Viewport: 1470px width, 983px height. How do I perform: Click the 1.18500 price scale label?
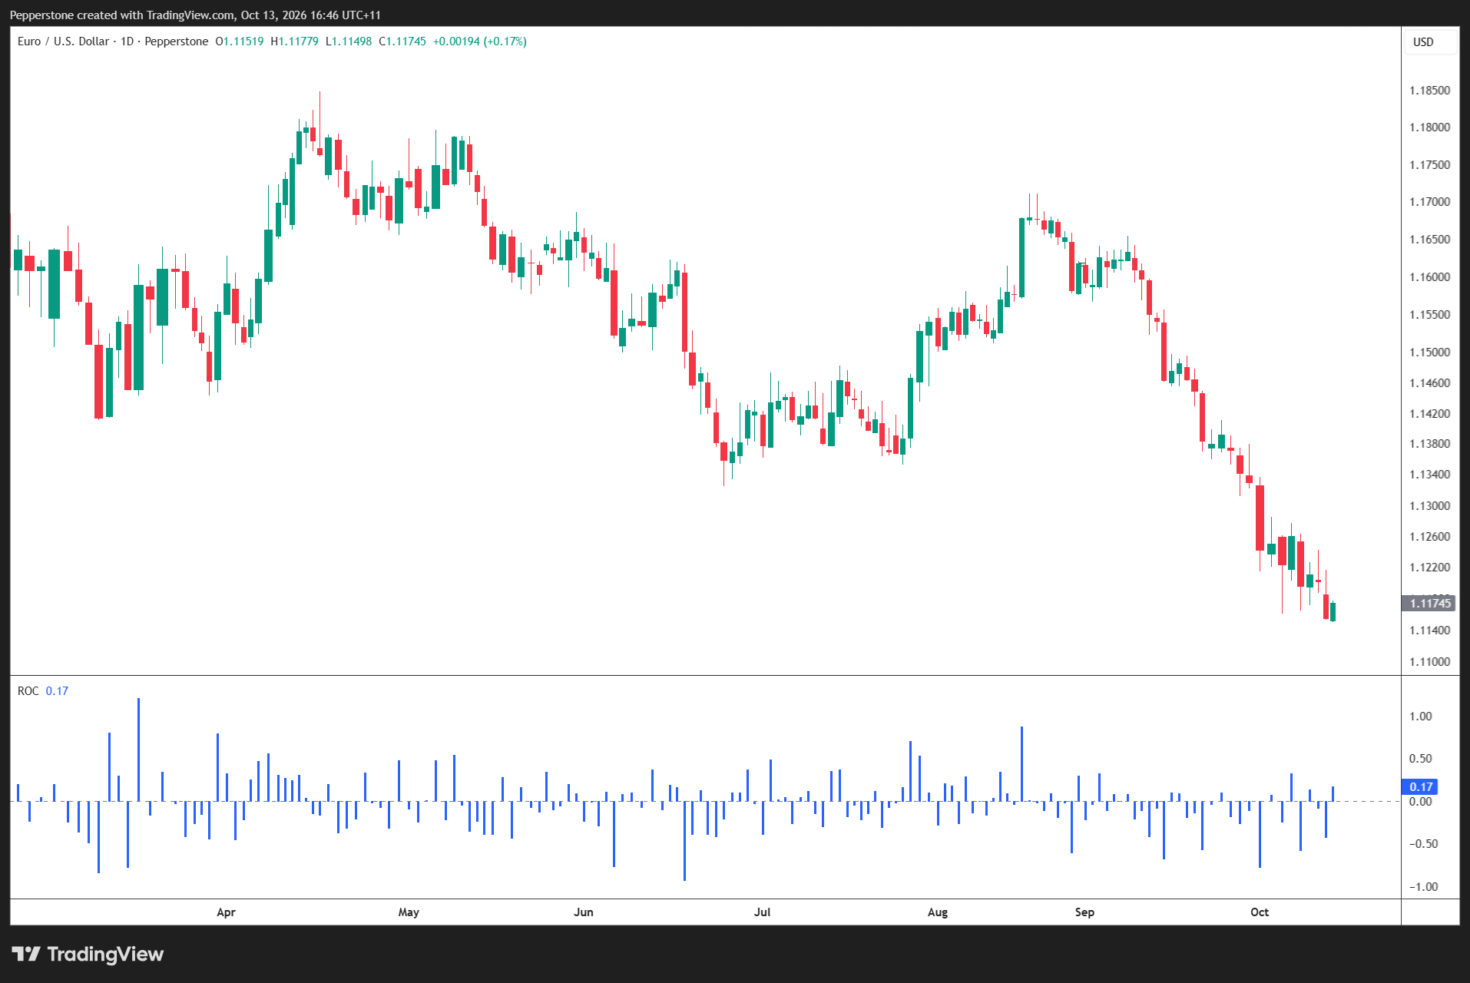(x=1429, y=91)
